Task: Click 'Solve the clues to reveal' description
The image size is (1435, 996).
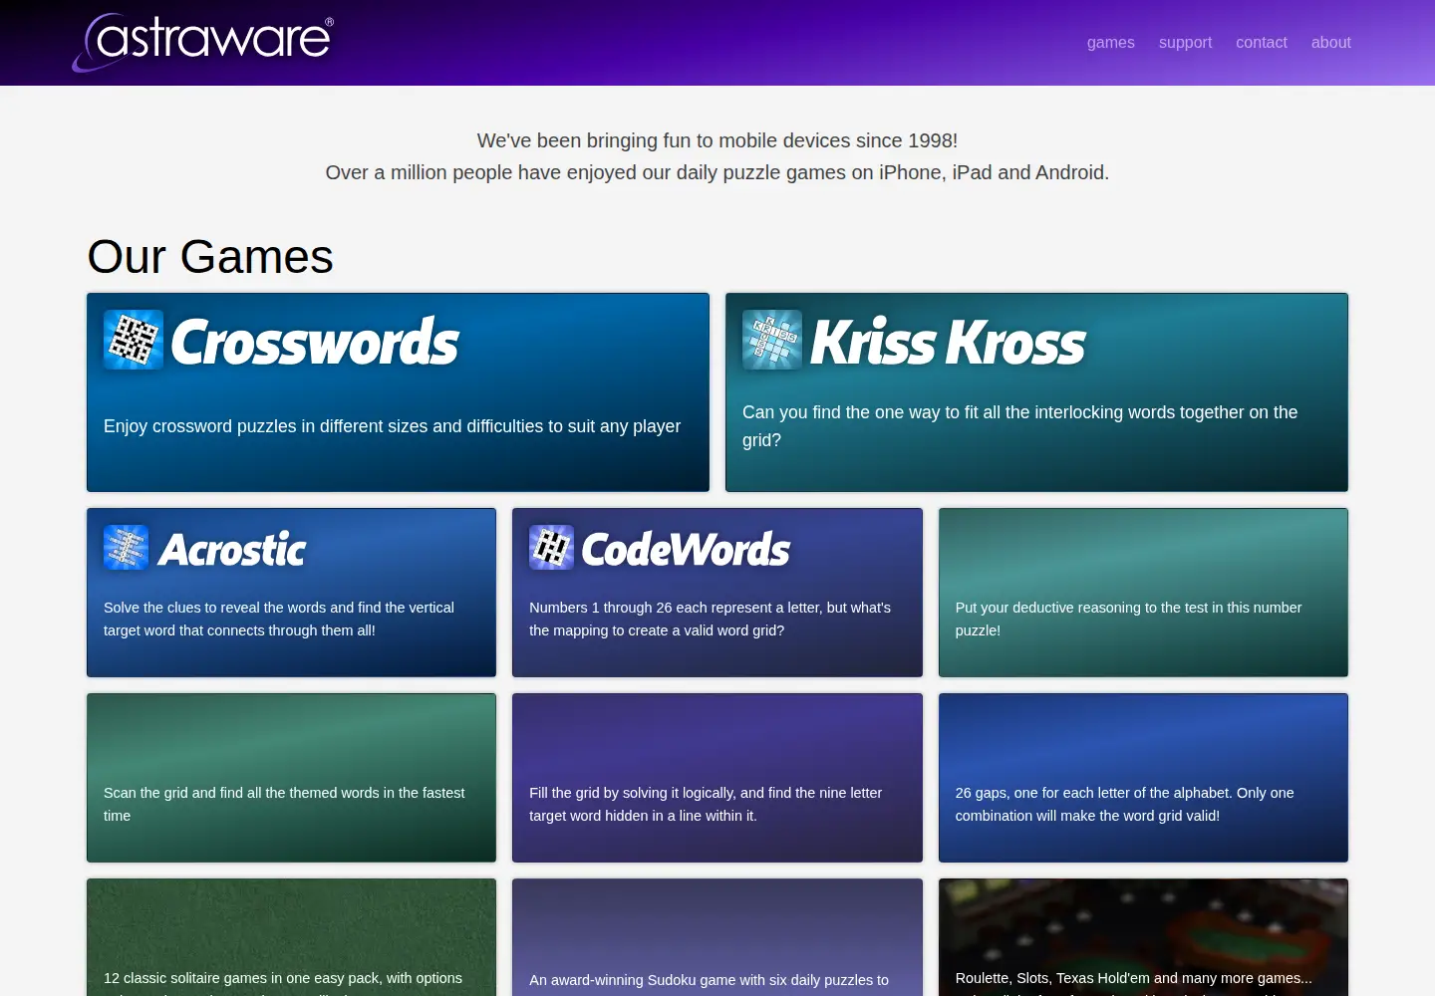Action: tap(279, 619)
